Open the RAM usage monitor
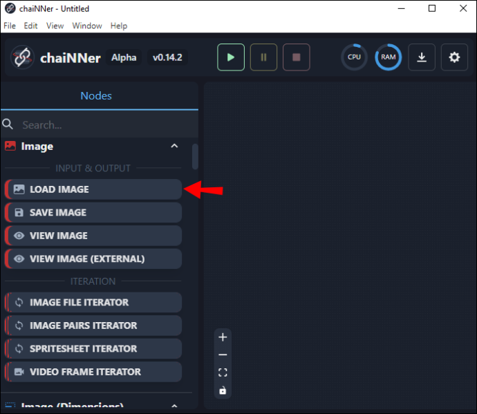477x414 pixels. coord(389,57)
